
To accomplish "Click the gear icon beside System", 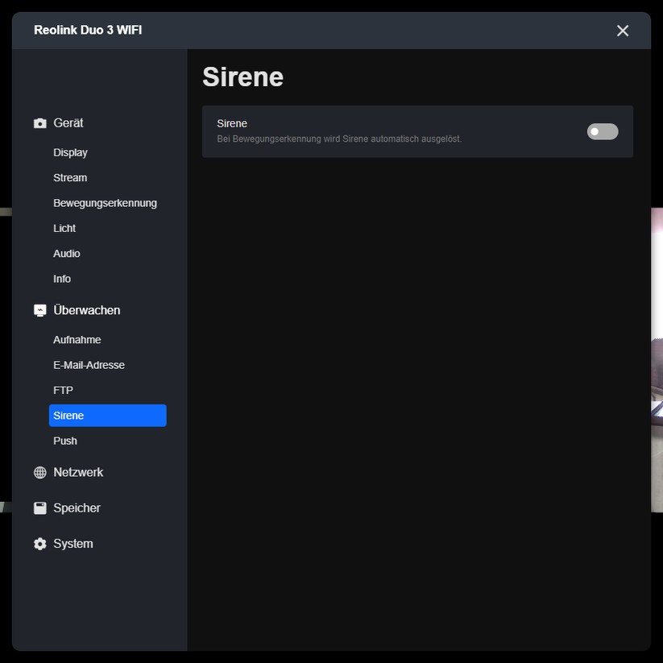I will (x=40, y=544).
